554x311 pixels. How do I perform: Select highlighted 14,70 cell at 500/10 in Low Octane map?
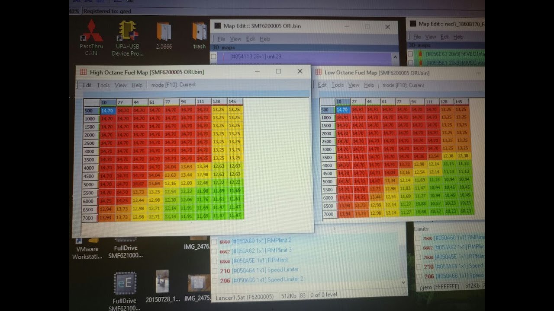click(342, 110)
